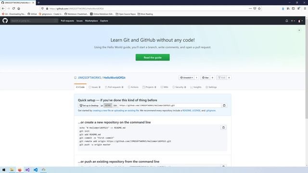Viewport: 308px width, 173px height.
Task: Switch the clone URL to SSH
Action: [x=115, y=106]
